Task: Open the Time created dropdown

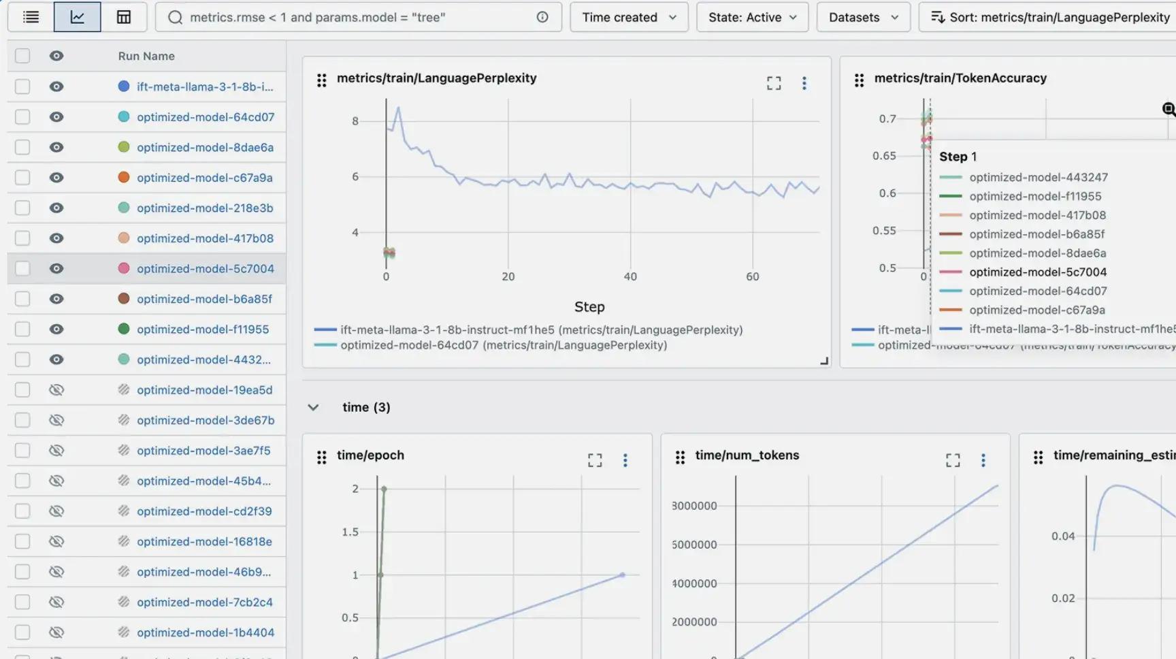Action: click(x=629, y=17)
